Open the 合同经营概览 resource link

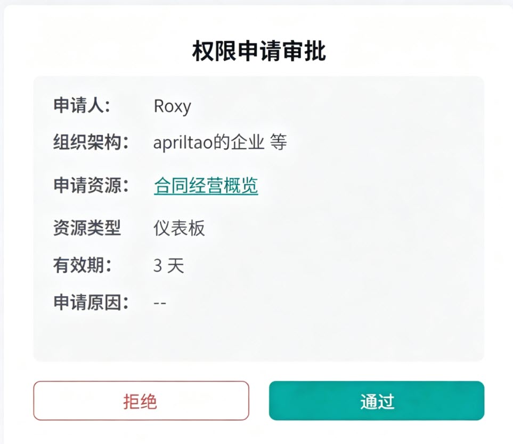206,186
